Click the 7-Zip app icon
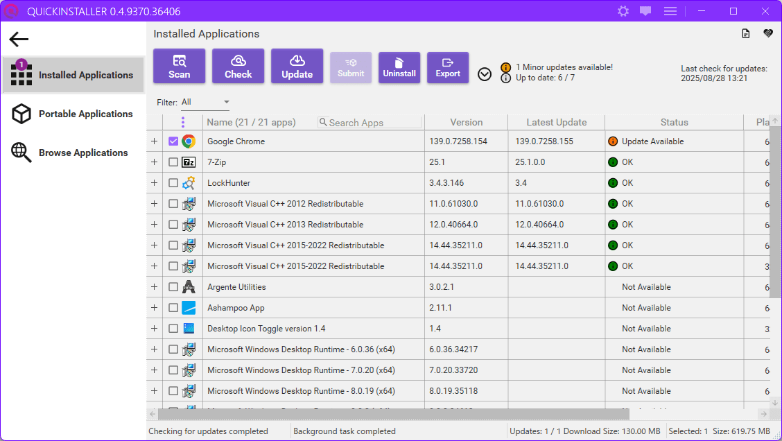 [x=189, y=162]
